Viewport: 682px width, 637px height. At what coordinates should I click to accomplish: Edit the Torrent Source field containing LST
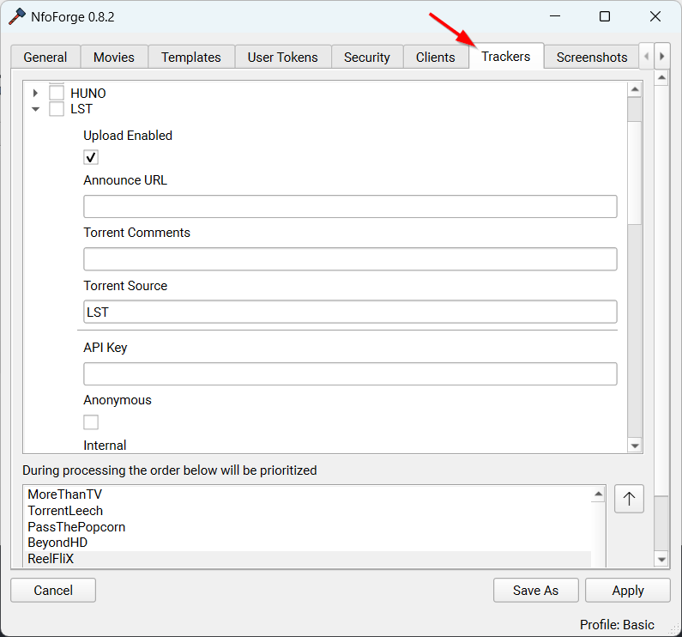[x=350, y=312]
